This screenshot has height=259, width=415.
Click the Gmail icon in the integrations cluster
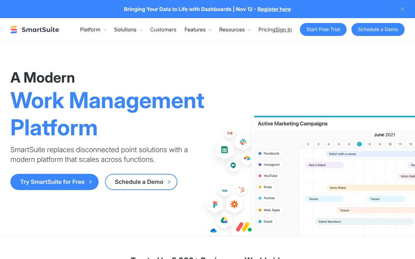pos(230,132)
